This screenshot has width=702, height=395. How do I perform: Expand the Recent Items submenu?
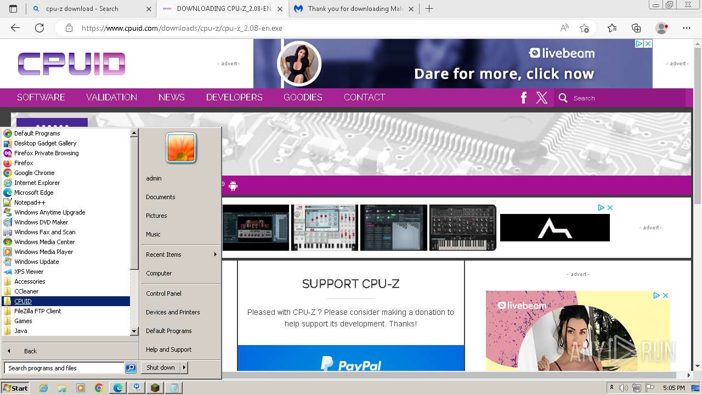click(x=181, y=255)
